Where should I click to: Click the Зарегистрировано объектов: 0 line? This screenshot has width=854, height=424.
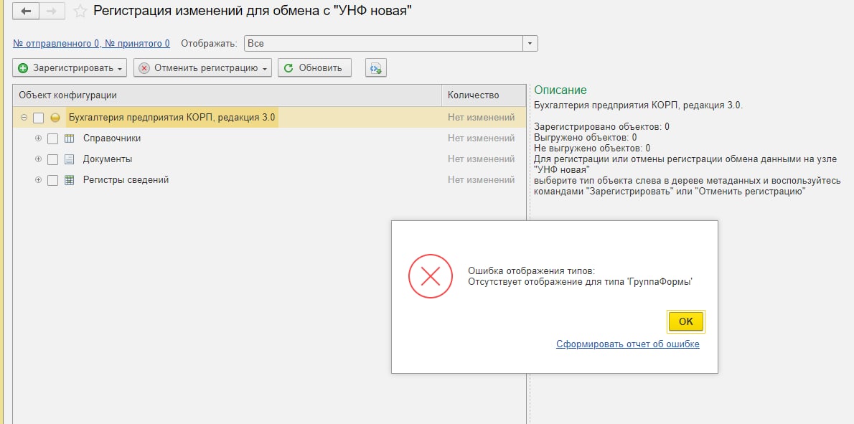click(x=602, y=127)
